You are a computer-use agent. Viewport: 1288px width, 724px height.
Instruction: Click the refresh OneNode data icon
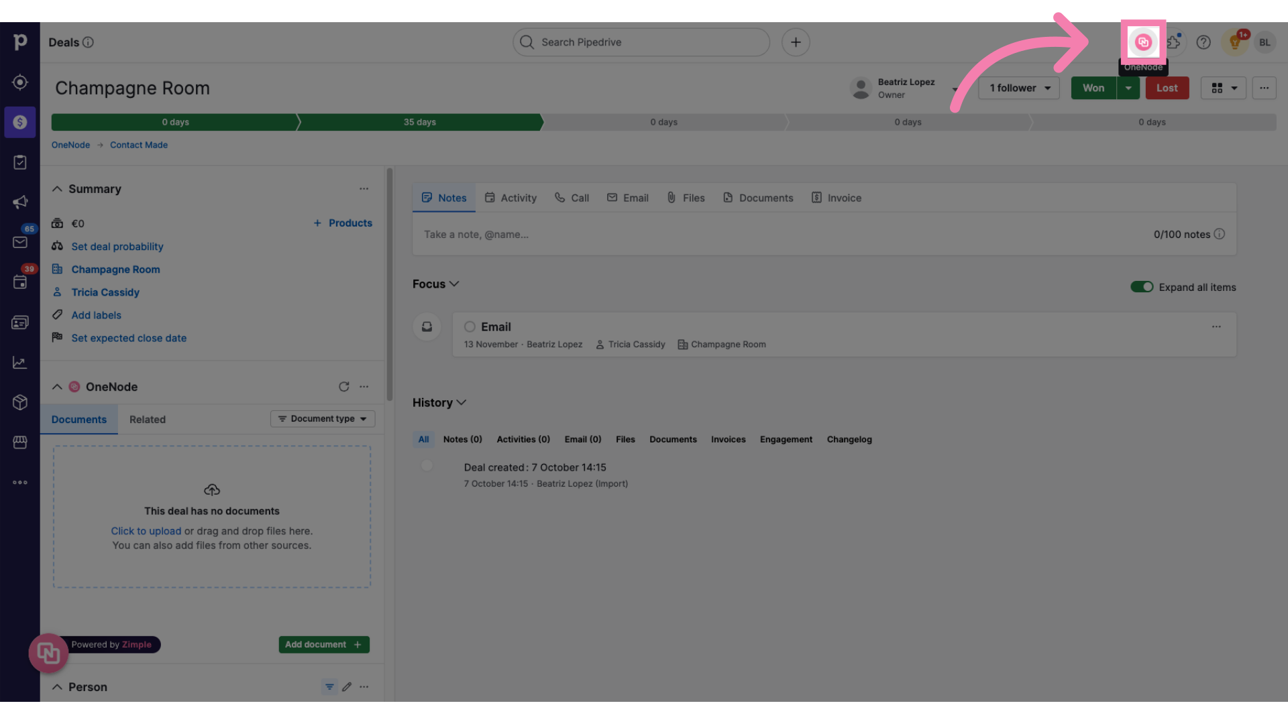(x=343, y=386)
